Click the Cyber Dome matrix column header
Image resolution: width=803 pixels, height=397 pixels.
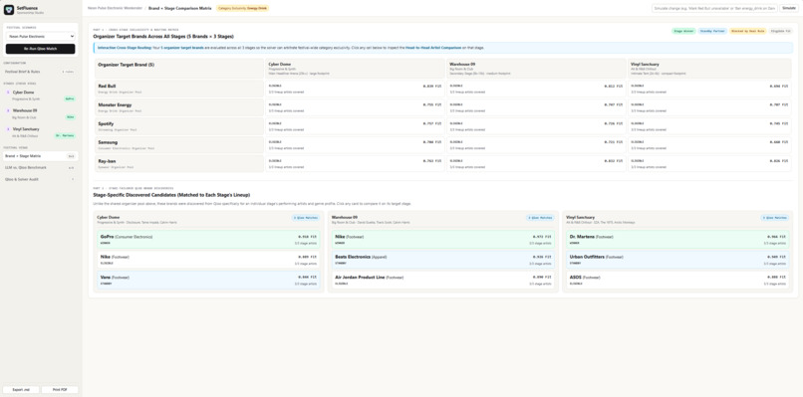pos(355,69)
